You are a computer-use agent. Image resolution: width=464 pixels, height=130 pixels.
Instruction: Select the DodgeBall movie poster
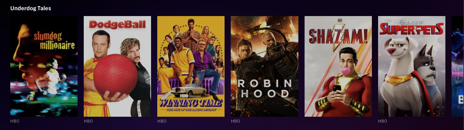click(x=117, y=66)
